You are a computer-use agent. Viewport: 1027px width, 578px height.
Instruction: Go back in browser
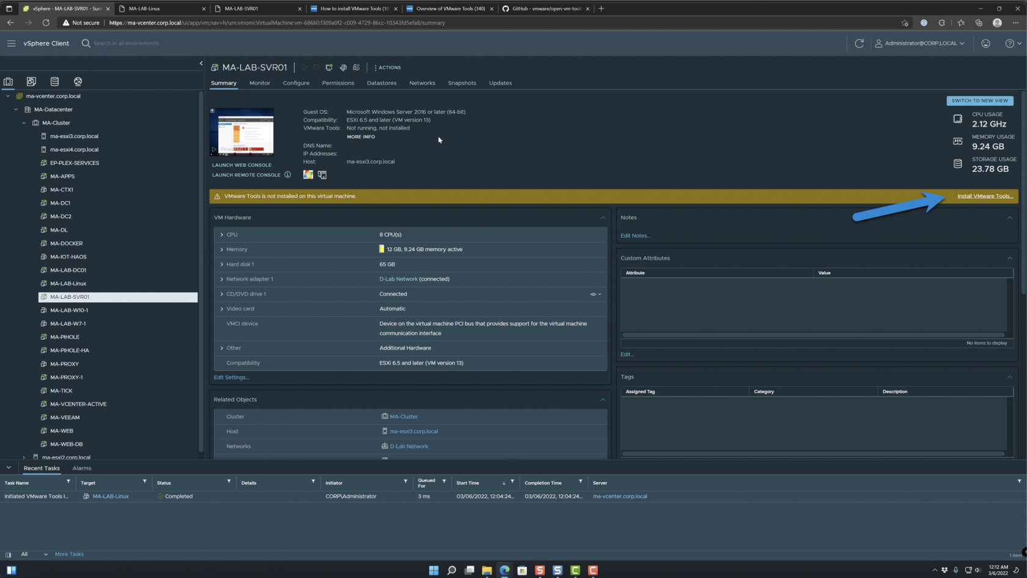click(10, 23)
